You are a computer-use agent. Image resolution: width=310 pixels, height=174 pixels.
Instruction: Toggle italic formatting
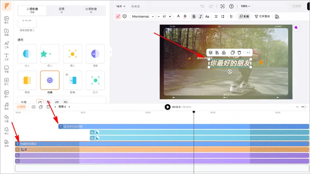(201, 16)
